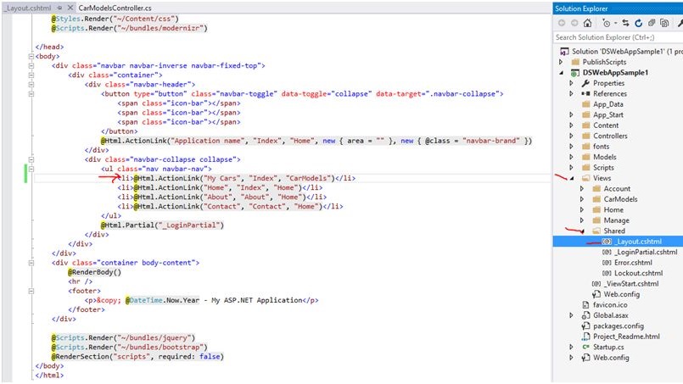
Task: Select the Web.config under Views
Action: (622, 294)
